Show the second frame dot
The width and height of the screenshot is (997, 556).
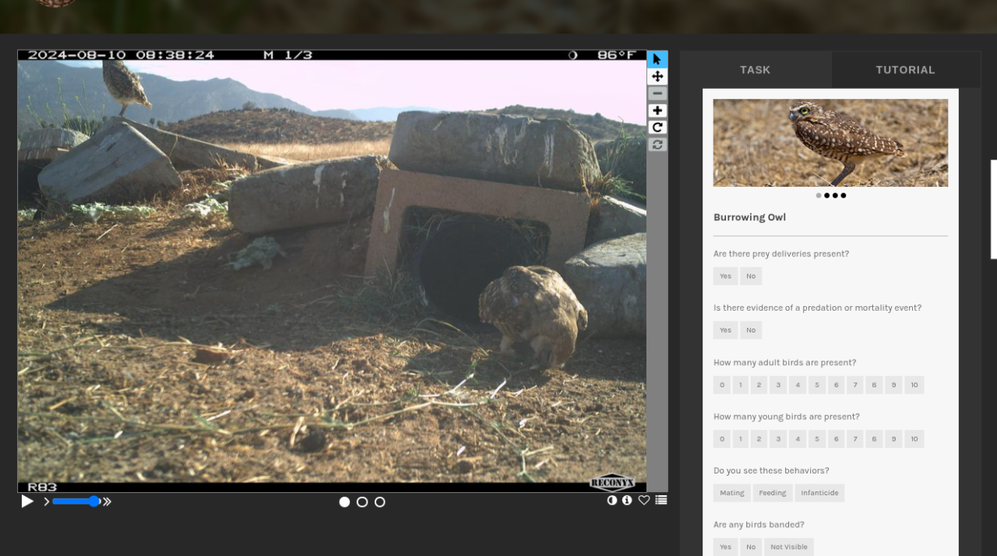362,502
